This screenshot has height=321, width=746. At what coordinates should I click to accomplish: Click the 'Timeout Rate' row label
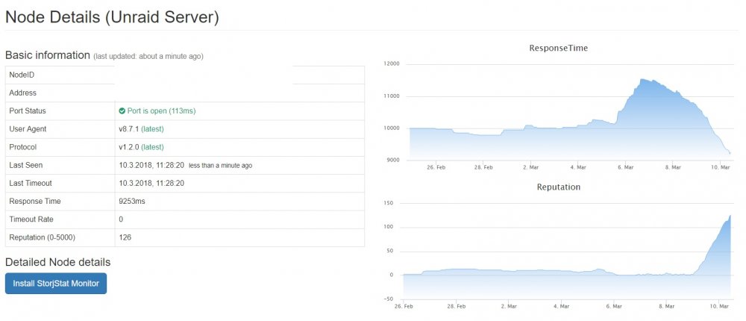pyautogui.click(x=31, y=219)
